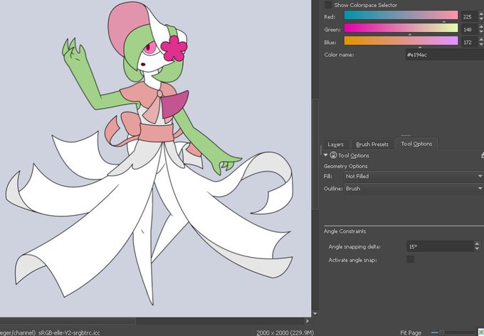Open the Fill dropdown showing Not Filled
Screen dimensions: 484x336
[414, 177]
